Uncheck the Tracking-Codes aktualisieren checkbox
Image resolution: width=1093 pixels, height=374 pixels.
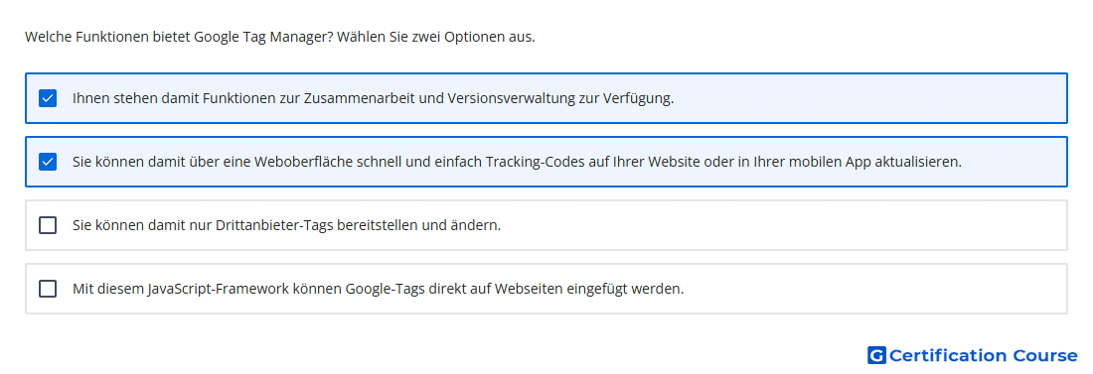tap(48, 163)
